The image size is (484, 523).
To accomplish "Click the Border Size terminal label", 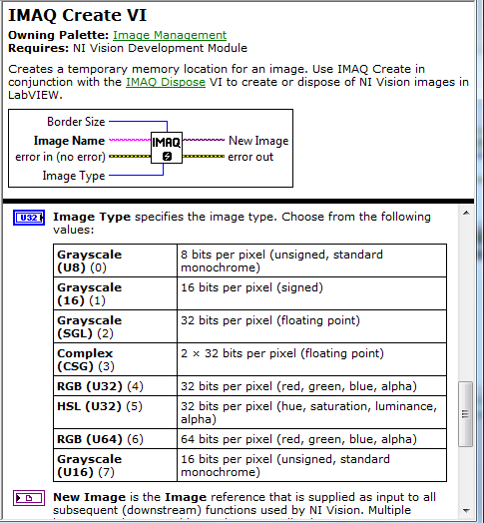I will coord(76,122).
